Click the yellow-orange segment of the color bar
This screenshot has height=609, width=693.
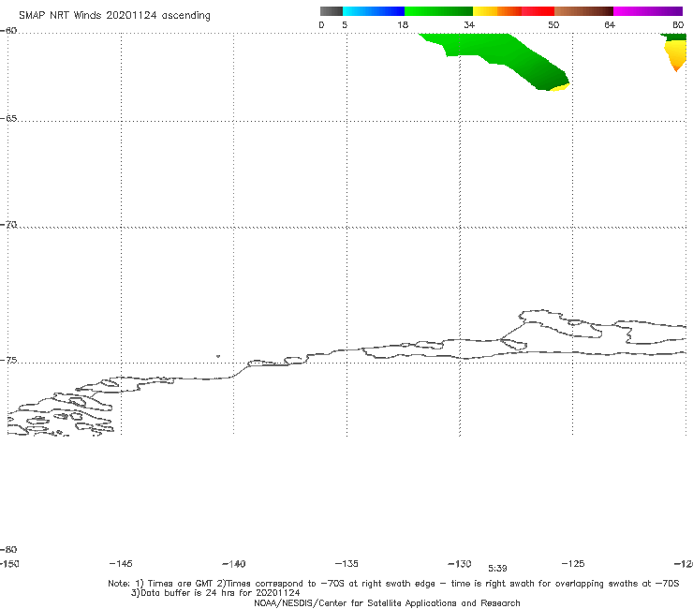tap(496, 11)
